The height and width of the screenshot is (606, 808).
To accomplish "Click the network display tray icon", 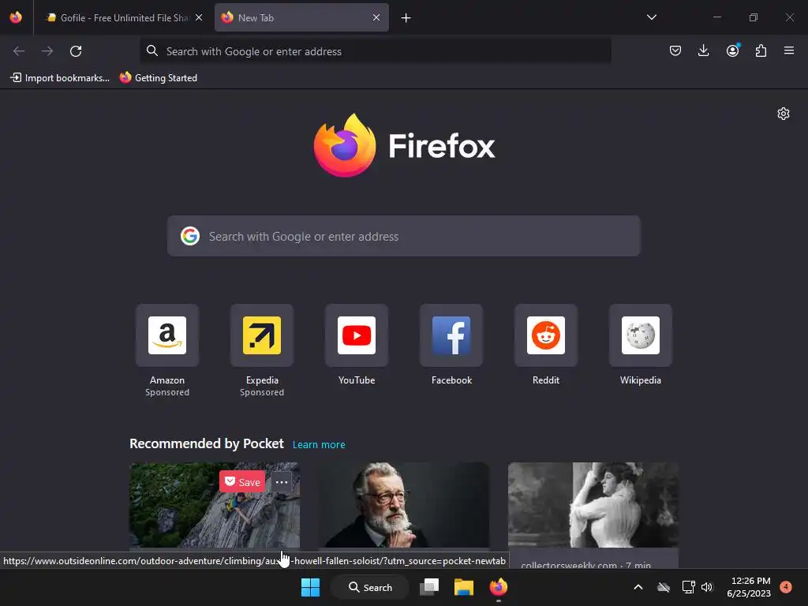I will (x=688, y=587).
